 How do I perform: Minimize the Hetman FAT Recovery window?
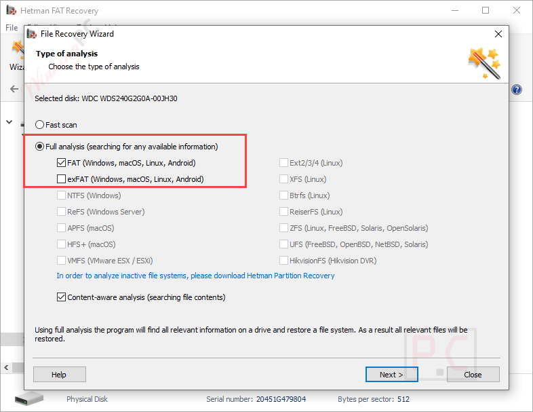point(455,11)
